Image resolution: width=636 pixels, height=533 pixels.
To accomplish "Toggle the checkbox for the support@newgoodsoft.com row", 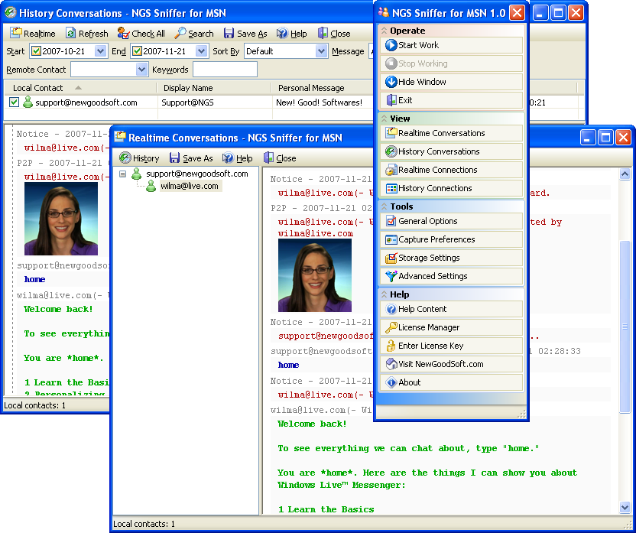I will pos(15,102).
